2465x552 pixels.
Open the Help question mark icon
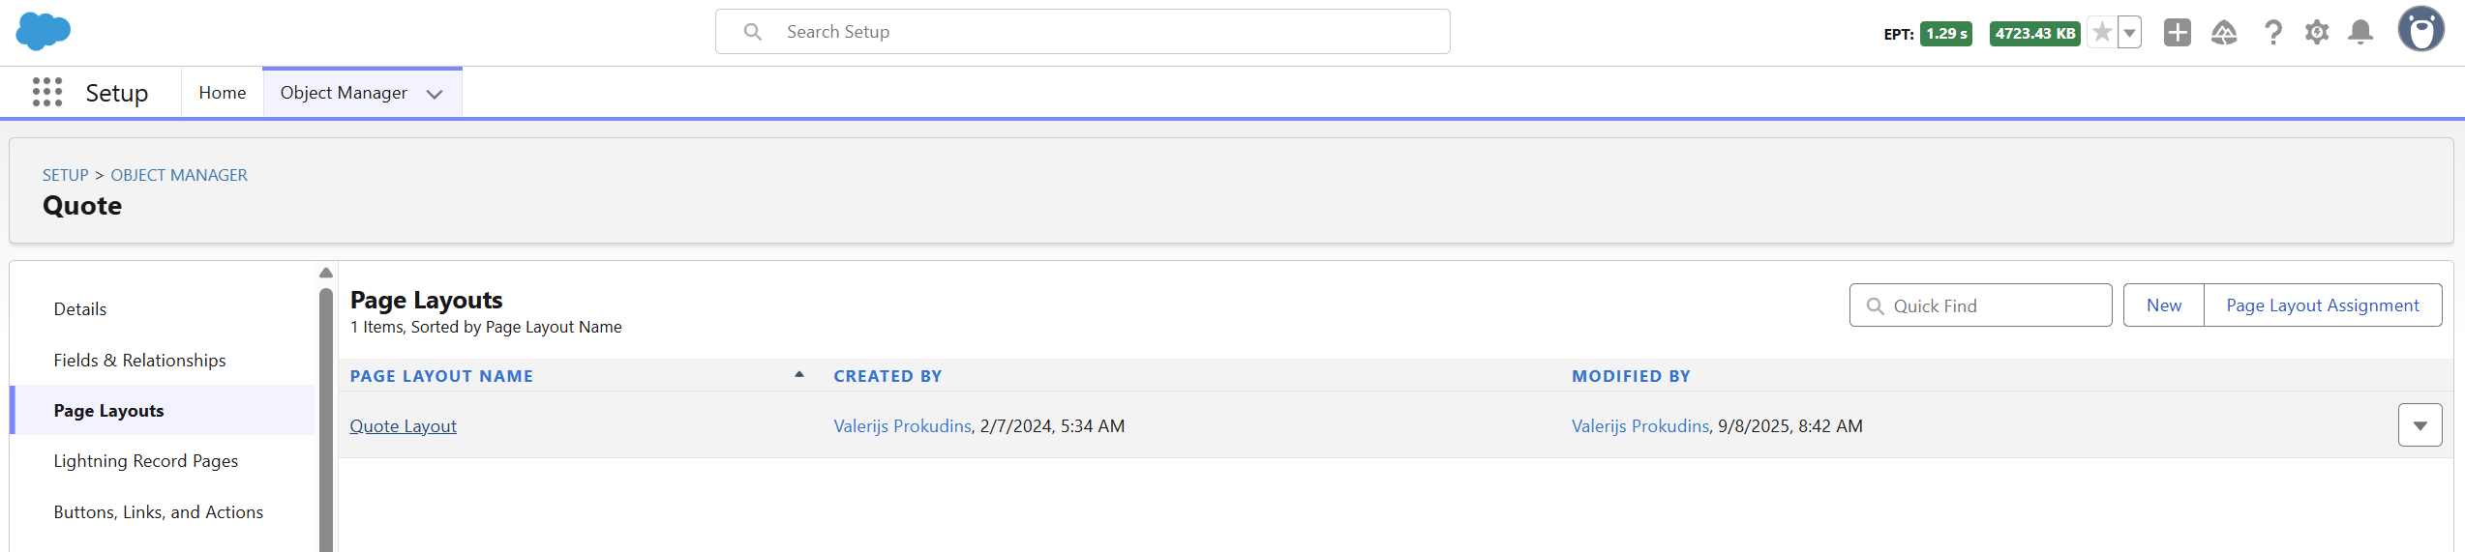click(2272, 33)
